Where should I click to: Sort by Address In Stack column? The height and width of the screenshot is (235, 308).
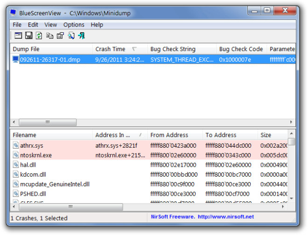120,135
